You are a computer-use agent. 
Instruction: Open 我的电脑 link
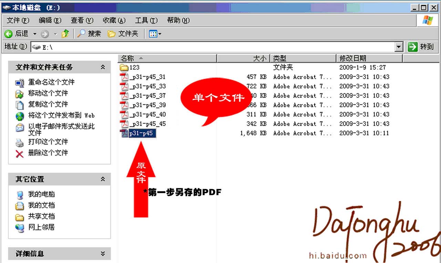coord(41,194)
